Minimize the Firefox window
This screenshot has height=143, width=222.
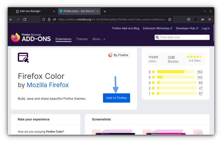pyautogui.click(x=205, y=11)
